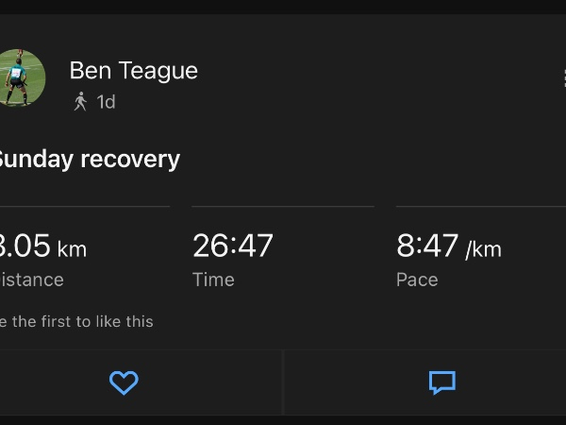The width and height of the screenshot is (566, 425).
Task: Click the walking activity type icon
Action: pyautogui.click(x=80, y=101)
